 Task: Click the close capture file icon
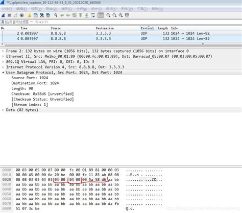pos(42,15)
